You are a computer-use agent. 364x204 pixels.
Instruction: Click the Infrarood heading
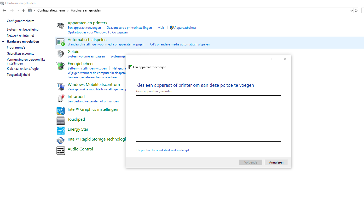pos(76,97)
